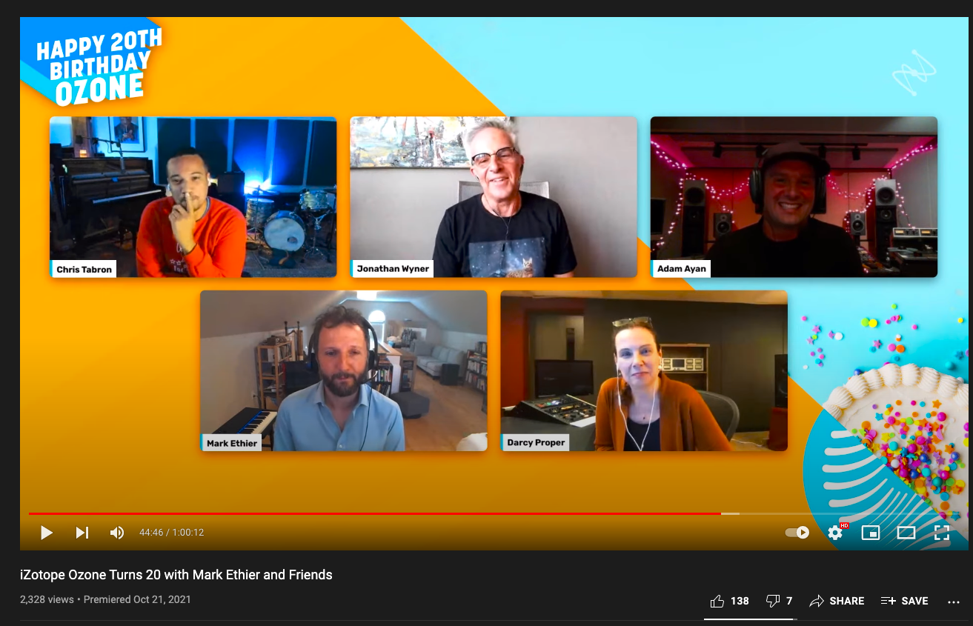Open more actions three-dot menu
The width and height of the screenshot is (973, 626).
[954, 602]
